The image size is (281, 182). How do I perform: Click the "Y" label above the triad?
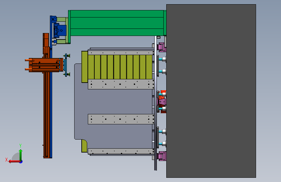[20, 146]
